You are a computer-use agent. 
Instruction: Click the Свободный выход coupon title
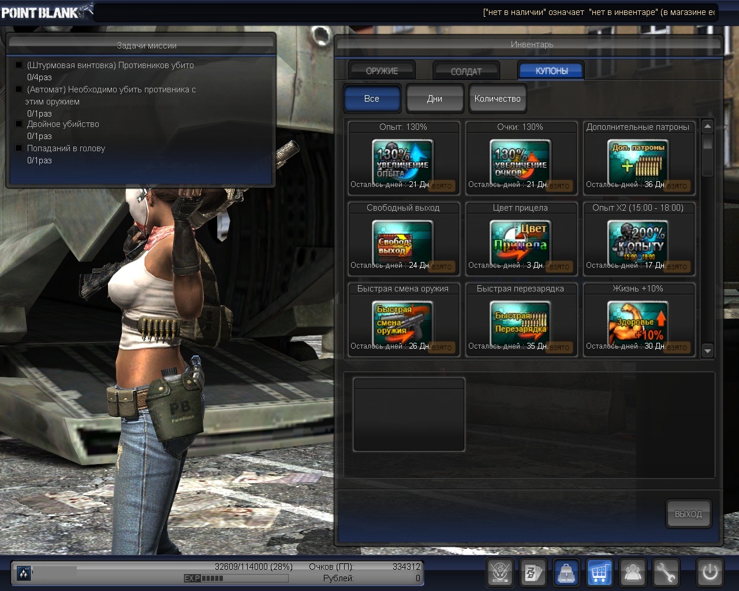(403, 208)
